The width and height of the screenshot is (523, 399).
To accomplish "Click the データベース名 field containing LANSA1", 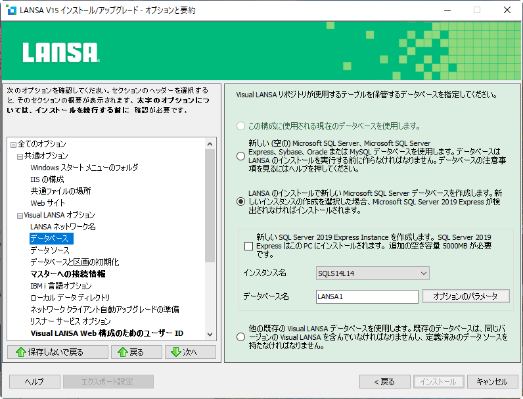I will (x=367, y=296).
